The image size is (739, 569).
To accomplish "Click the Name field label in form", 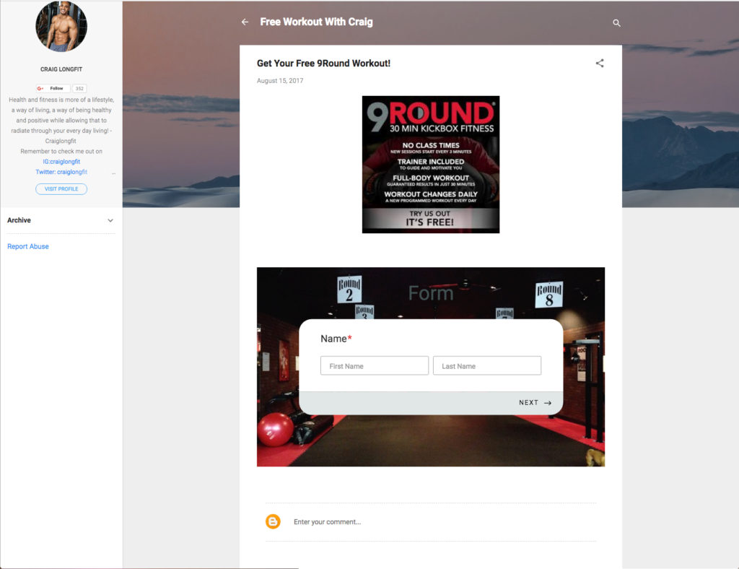I will pos(336,339).
